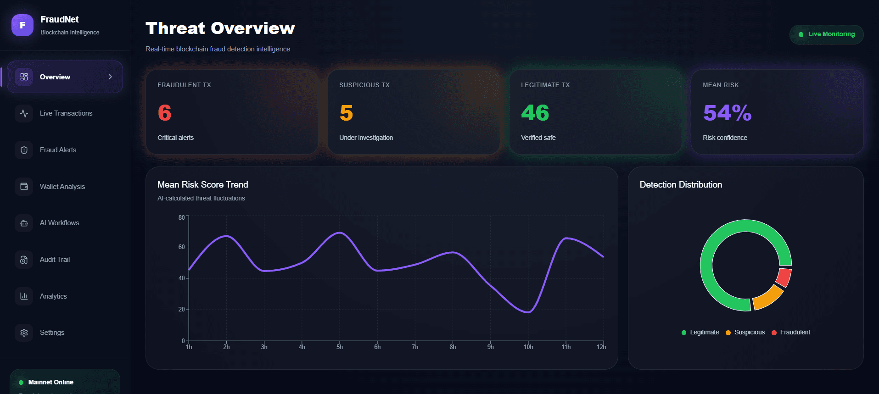This screenshot has width=879, height=394.
Task: Click 'Real-time blockchain fraud detection intelligence' subtitle
Action: 218,49
